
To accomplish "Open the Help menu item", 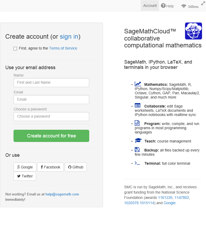I will pyautogui.click(x=167, y=6).
